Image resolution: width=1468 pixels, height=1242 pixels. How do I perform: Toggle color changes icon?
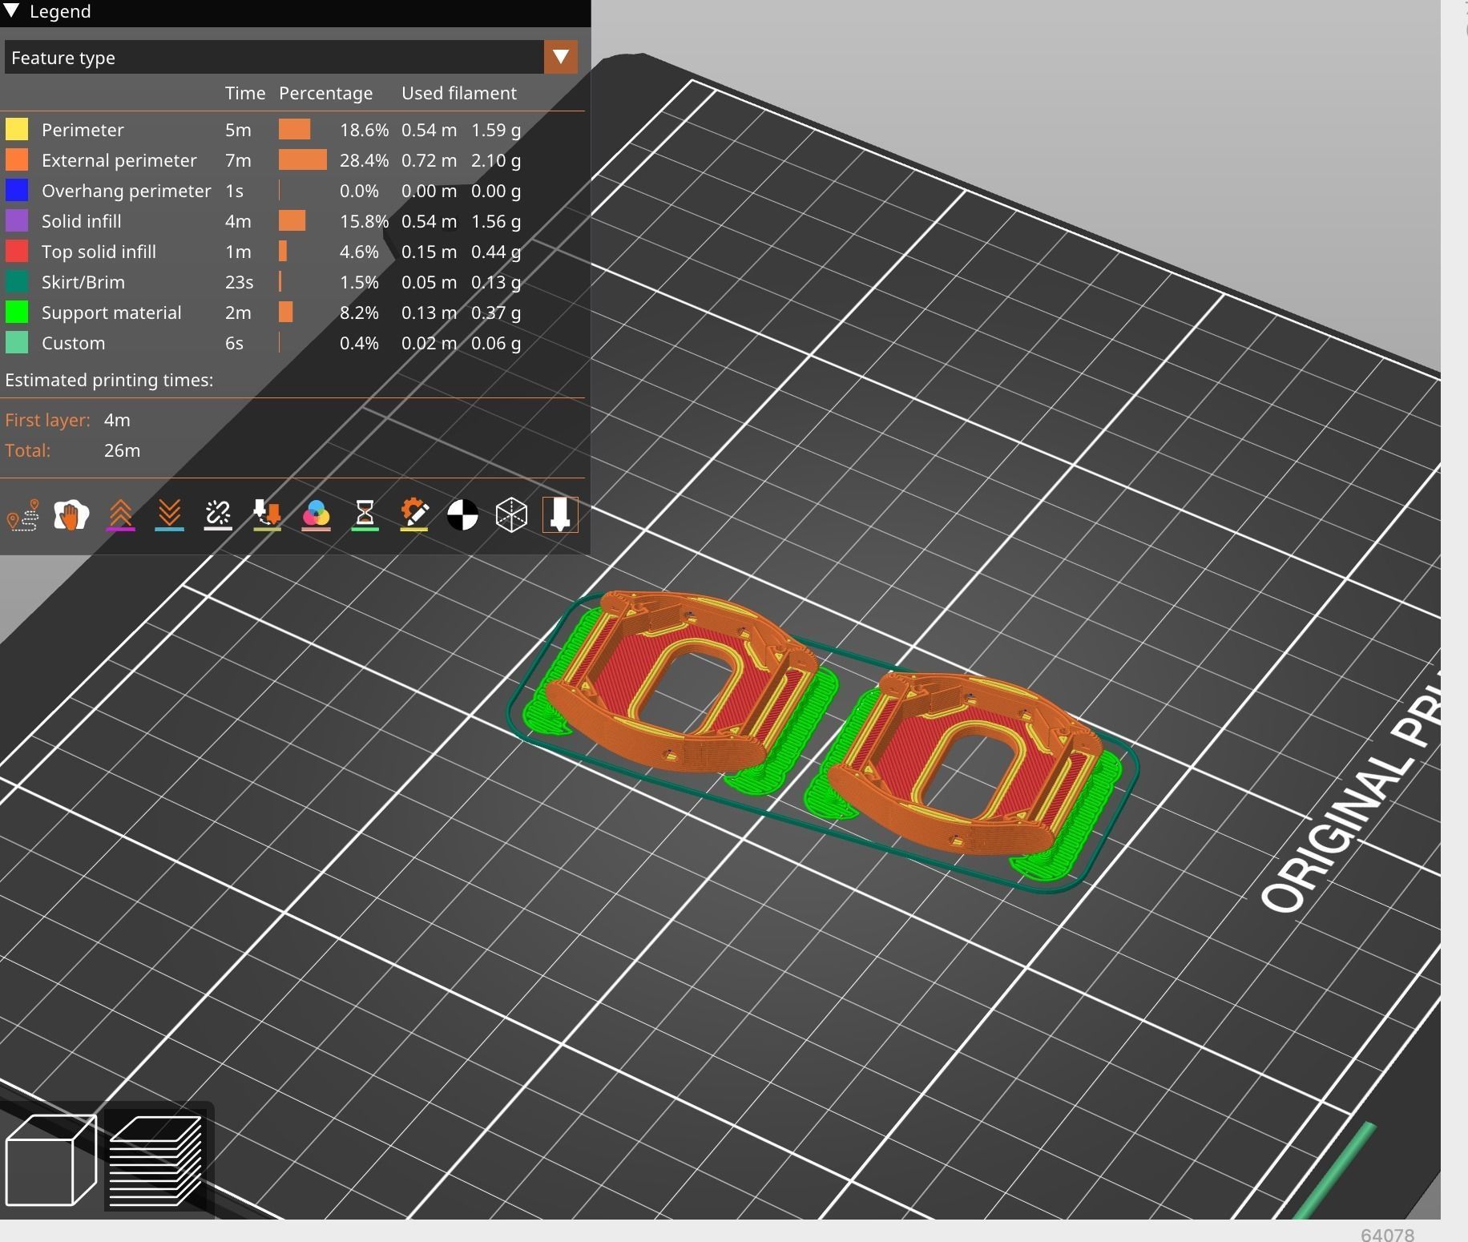click(316, 515)
